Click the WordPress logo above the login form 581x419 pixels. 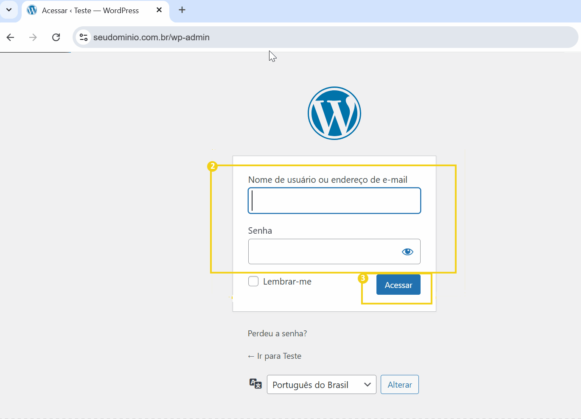tap(334, 113)
